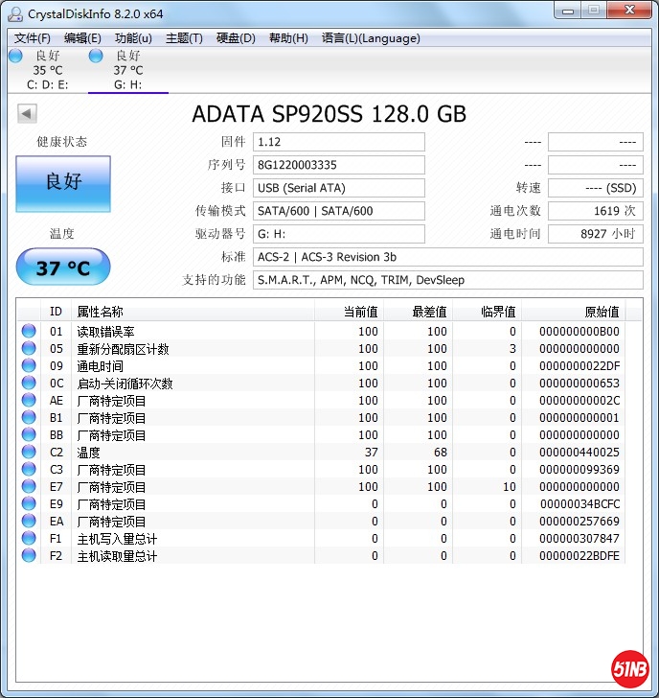Click the serial number field

pos(338,165)
